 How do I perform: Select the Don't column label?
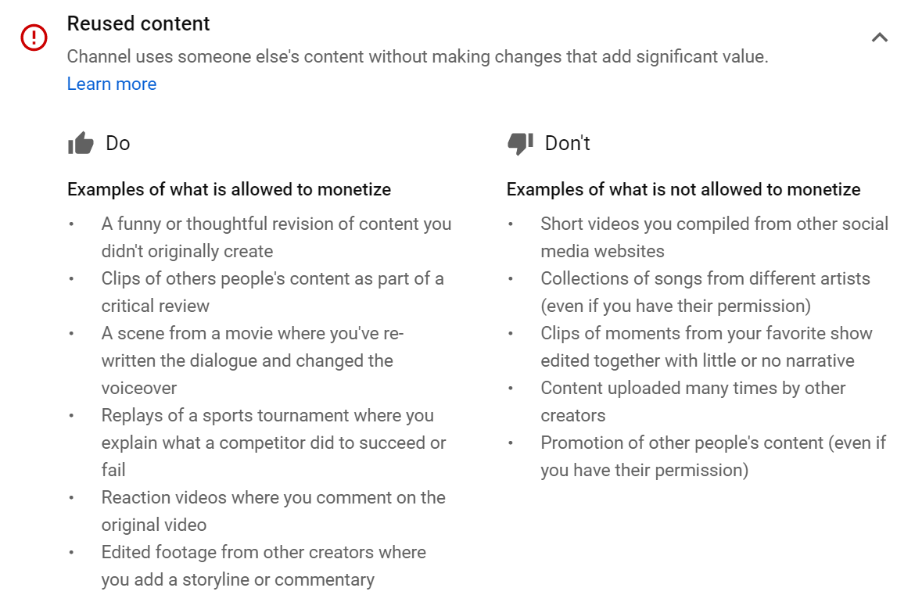tap(568, 143)
